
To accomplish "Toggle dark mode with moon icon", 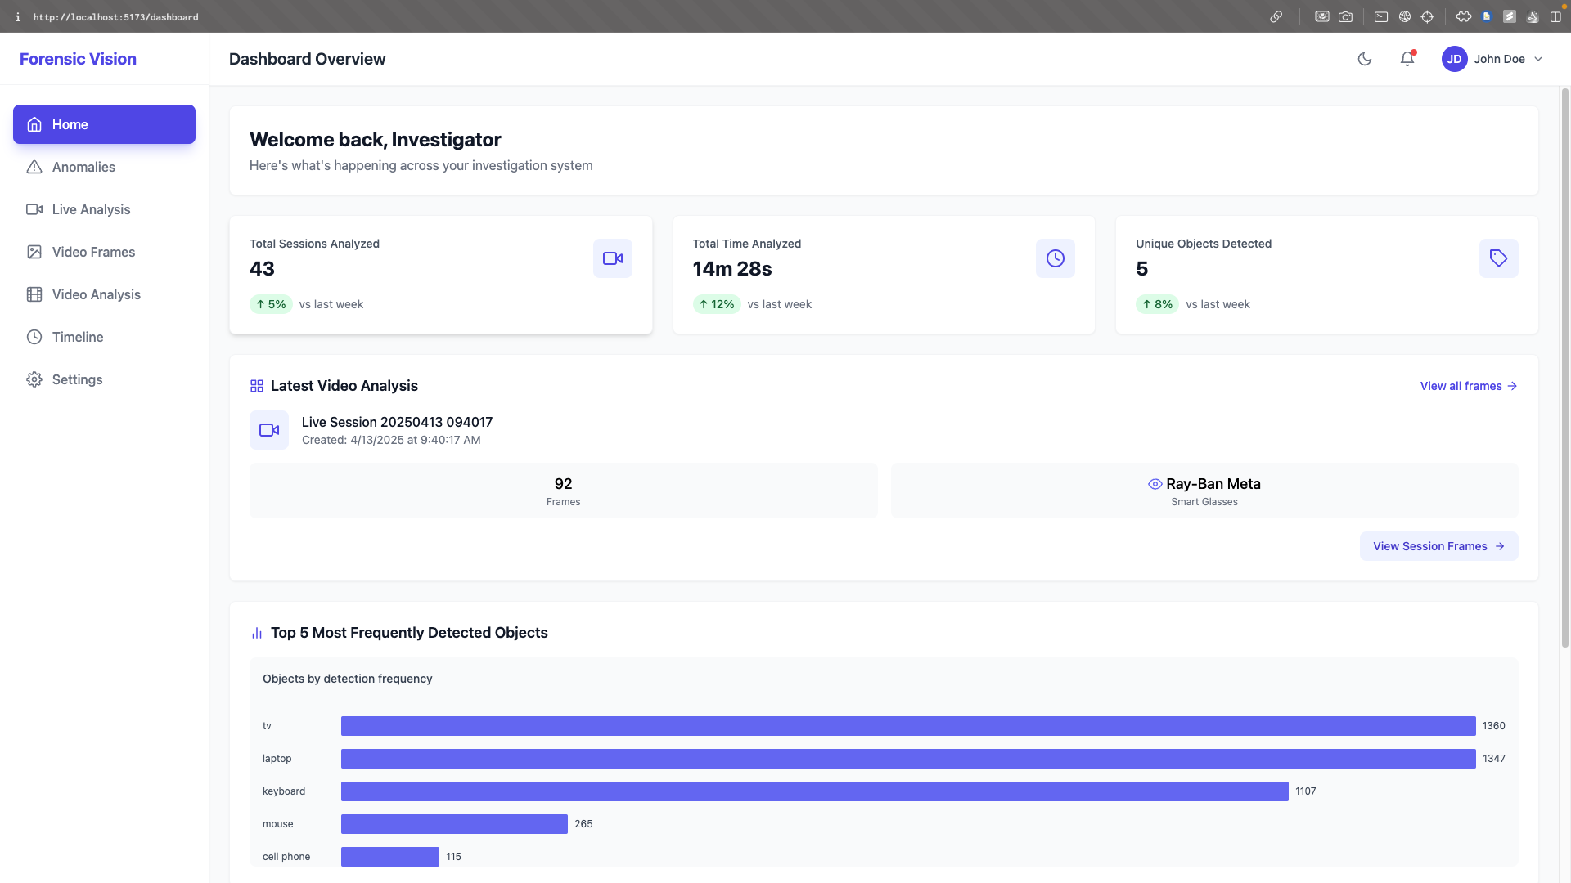I will tap(1364, 59).
